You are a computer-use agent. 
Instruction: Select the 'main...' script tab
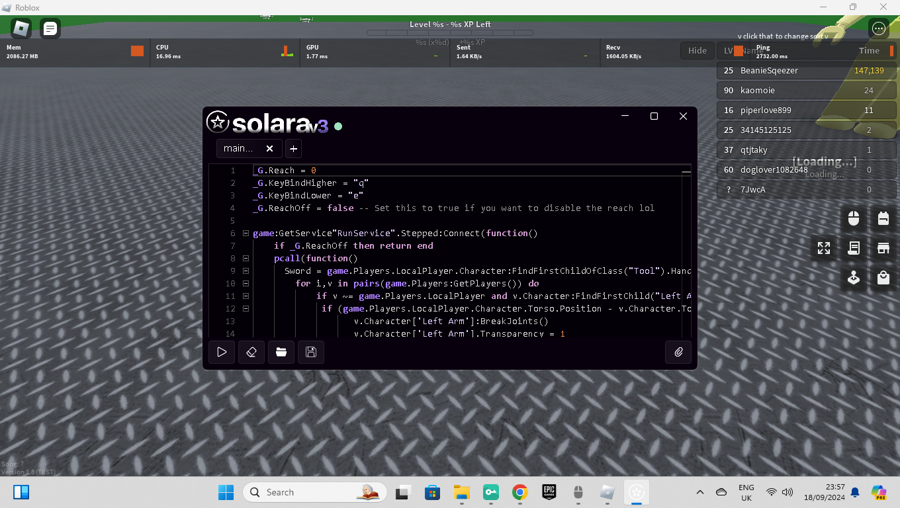pos(238,149)
